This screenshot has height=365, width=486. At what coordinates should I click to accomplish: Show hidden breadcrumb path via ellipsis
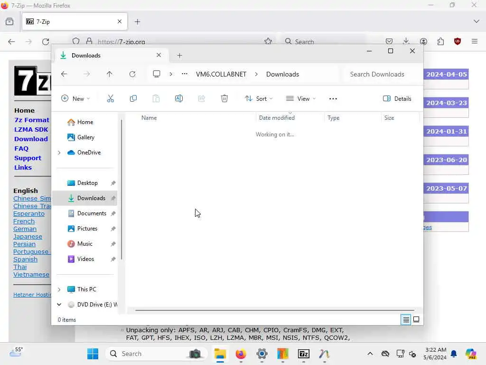click(x=185, y=74)
